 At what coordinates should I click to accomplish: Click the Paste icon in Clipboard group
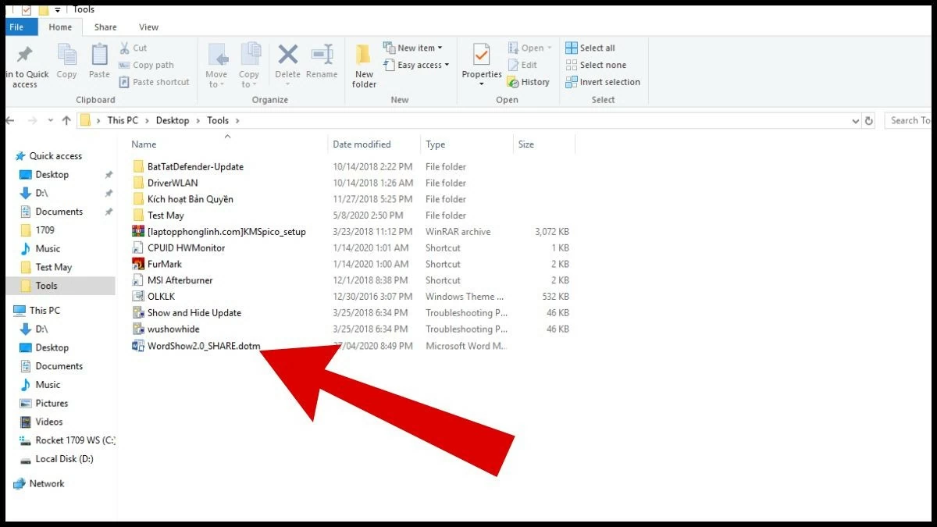pyautogui.click(x=99, y=62)
